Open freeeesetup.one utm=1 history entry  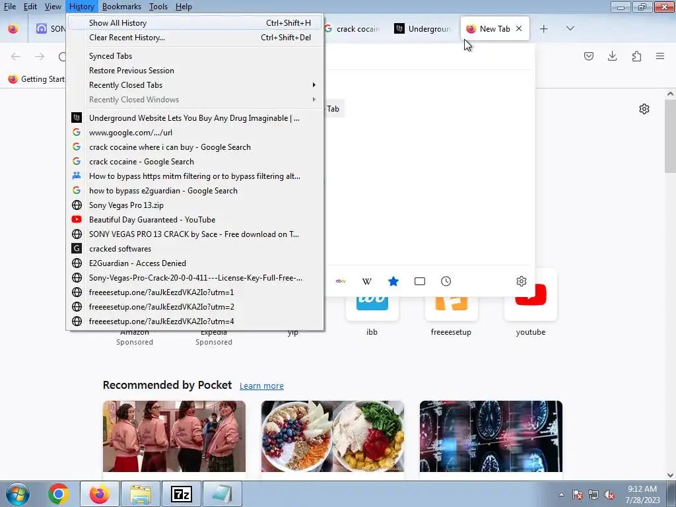(195, 292)
